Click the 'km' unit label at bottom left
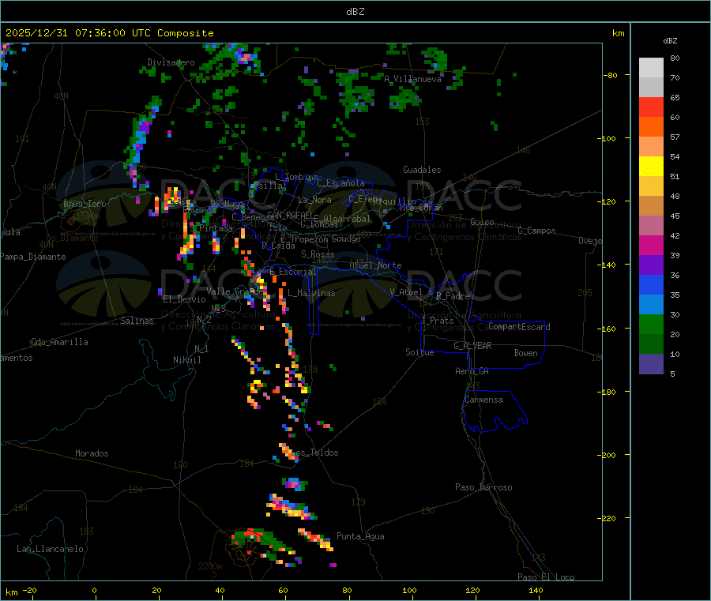Screen dimensions: 711x601 click(11, 592)
